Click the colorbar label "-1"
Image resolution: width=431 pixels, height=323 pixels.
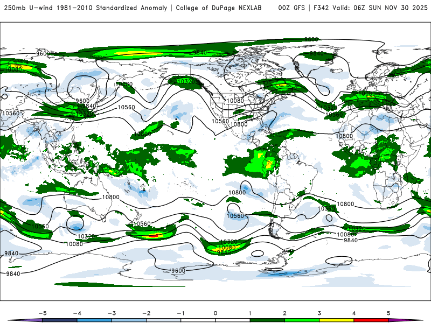coord(180,313)
